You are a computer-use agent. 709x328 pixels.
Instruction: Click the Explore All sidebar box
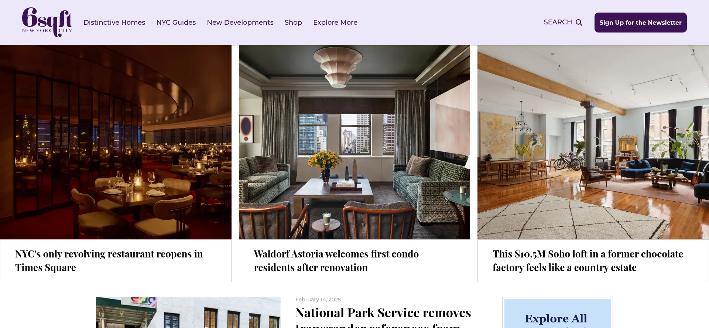(558, 313)
